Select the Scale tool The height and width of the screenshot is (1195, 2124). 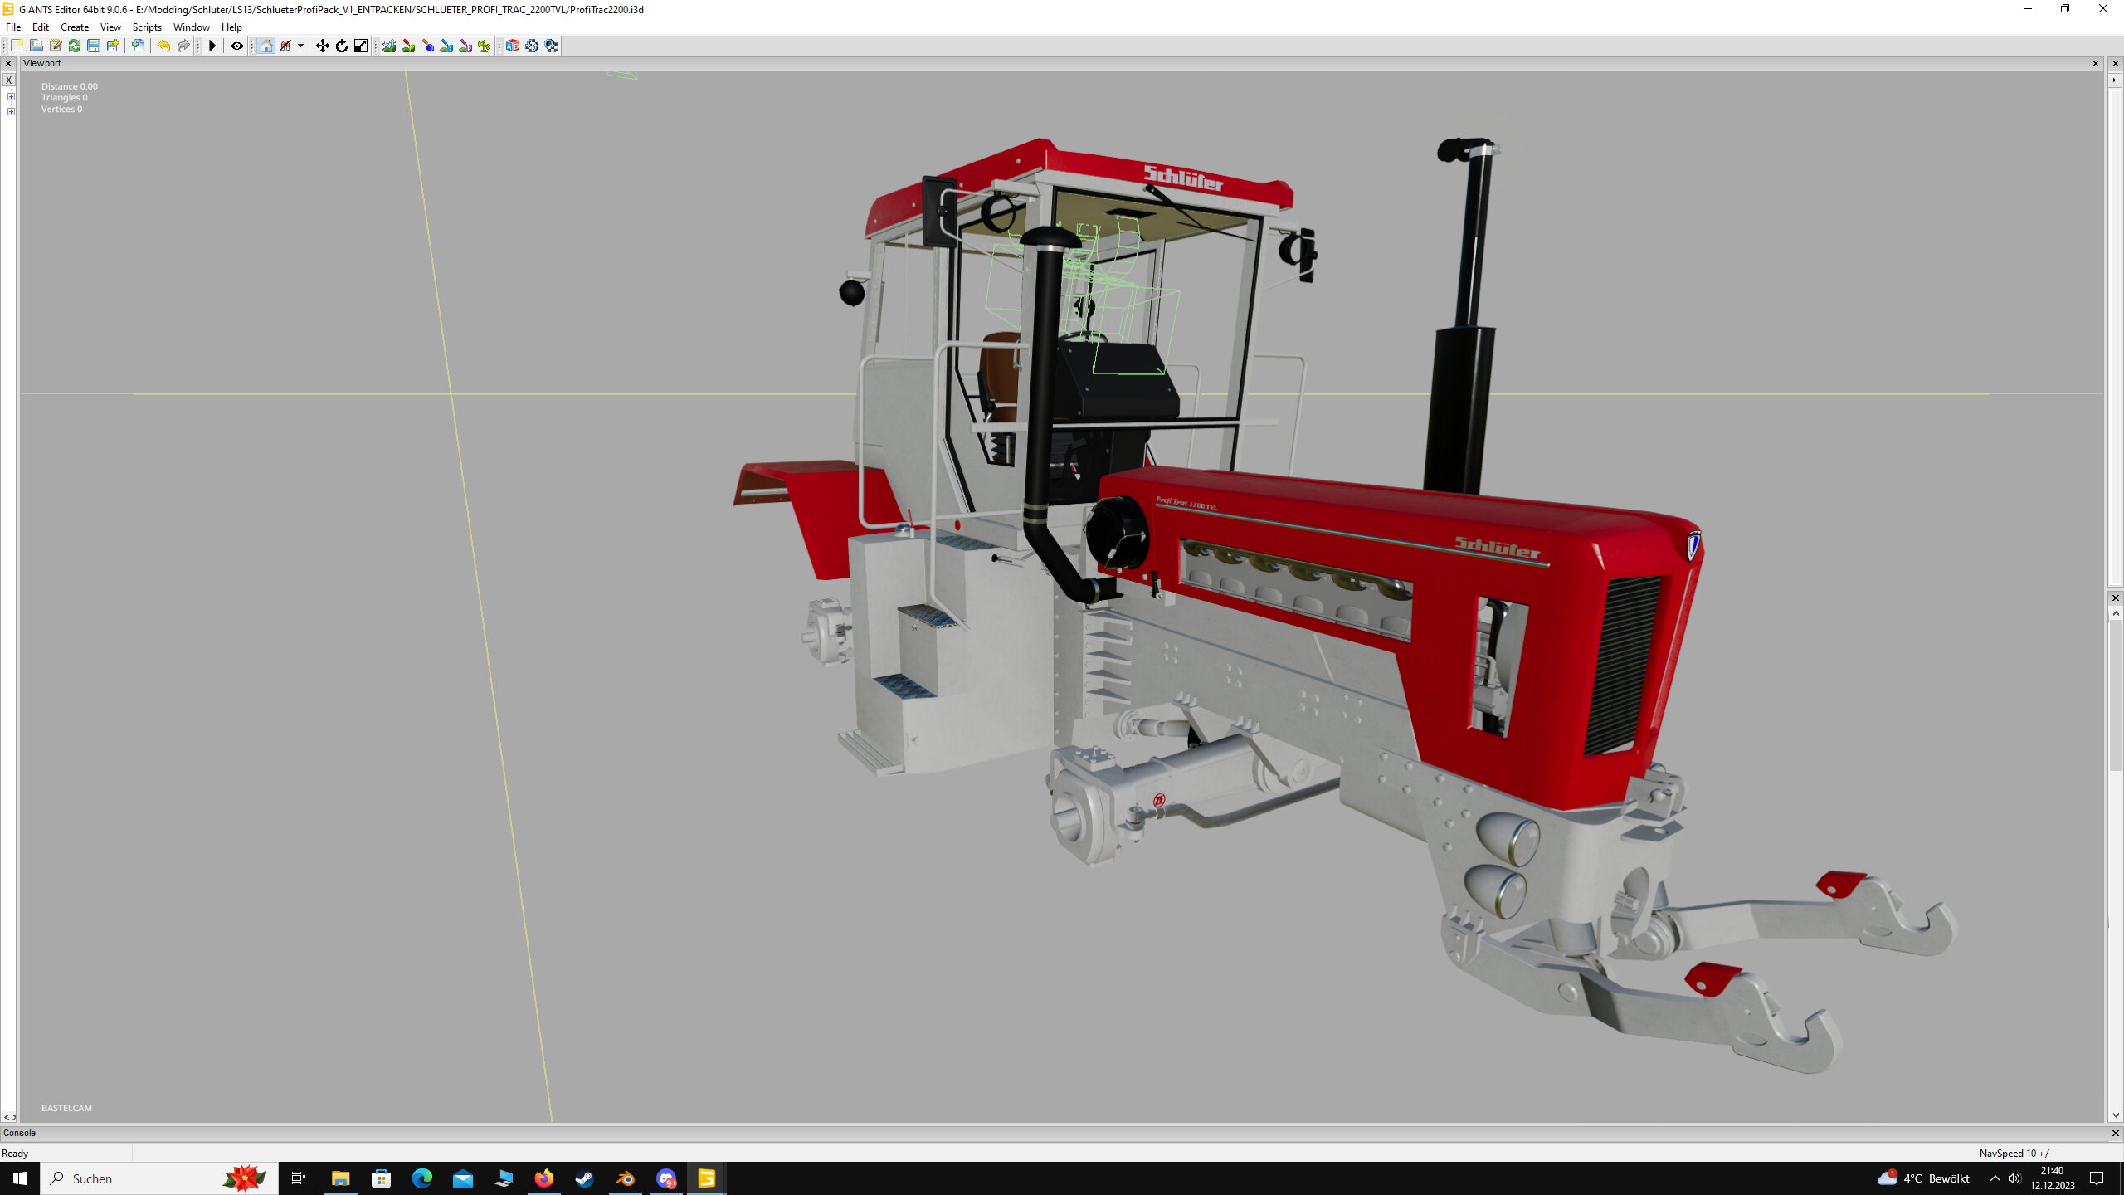tap(361, 46)
